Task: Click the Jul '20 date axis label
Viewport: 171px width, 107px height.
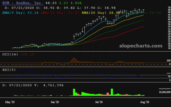Action: click(99, 102)
